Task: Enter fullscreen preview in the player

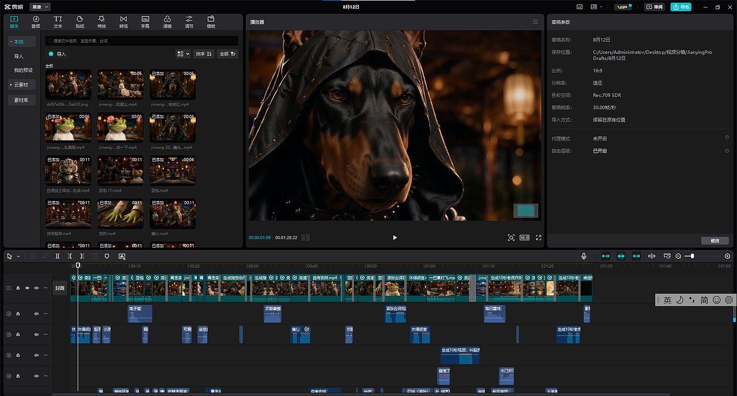Action: 539,237
